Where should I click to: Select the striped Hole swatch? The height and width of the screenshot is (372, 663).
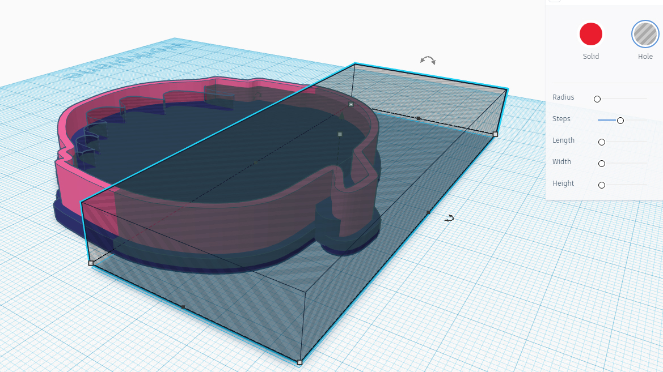click(645, 34)
